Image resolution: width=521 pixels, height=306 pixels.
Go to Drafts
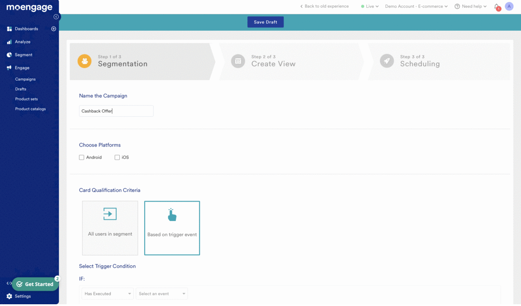pyautogui.click(x=20, y=89)
